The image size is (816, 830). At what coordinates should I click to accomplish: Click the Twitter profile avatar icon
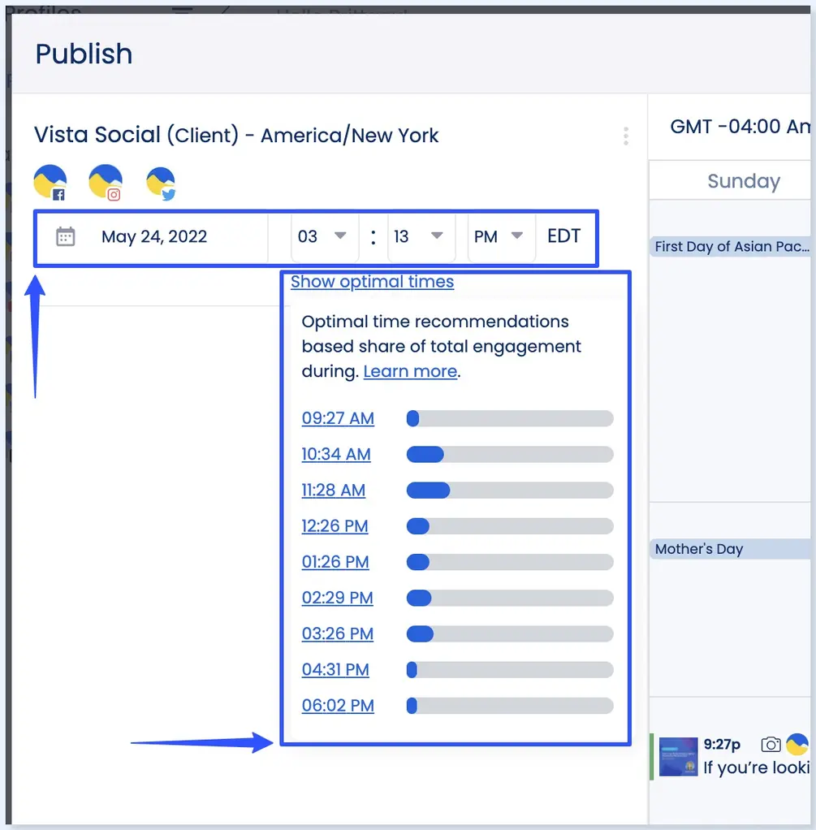tap(161, 183)
